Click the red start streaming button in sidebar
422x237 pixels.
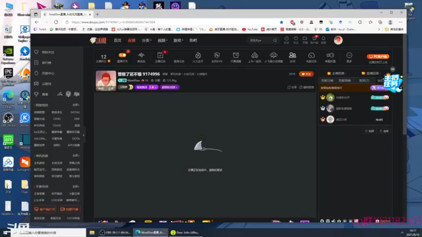point(69,209)
